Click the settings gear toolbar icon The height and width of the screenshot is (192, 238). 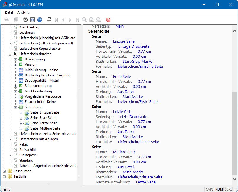(x=25, y=20)
